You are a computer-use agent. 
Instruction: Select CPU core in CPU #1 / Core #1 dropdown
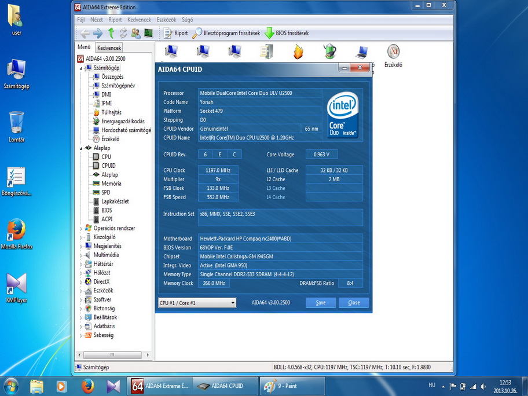(x=197, y=303)
